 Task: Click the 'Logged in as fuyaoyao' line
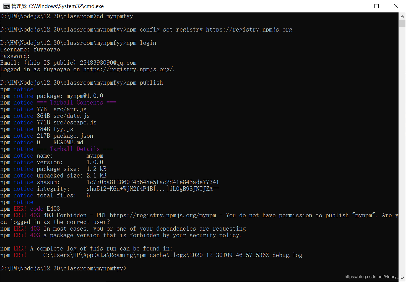pos(87,69)
